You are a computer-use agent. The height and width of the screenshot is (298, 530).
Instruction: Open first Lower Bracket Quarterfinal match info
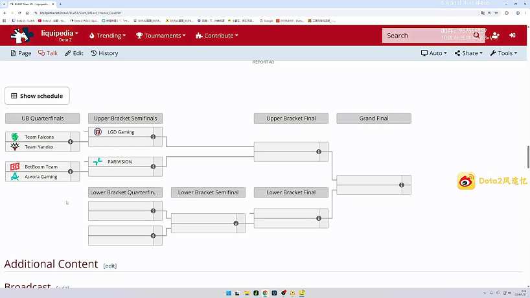point(153,211)
